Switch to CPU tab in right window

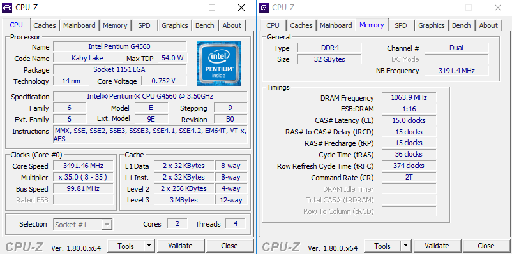coord(273,25)
